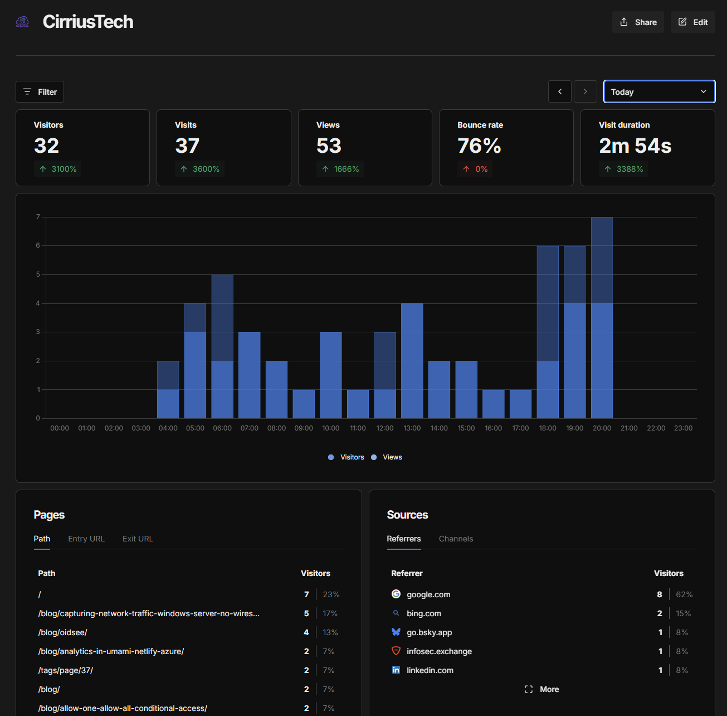Open the Filter options
The image size is (727, 716).
[40, 92]
